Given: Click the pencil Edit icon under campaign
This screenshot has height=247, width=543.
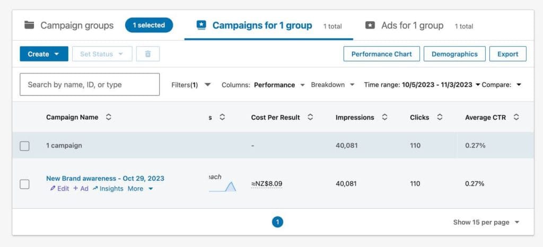Looking at the screenshot, I should 53,189.
